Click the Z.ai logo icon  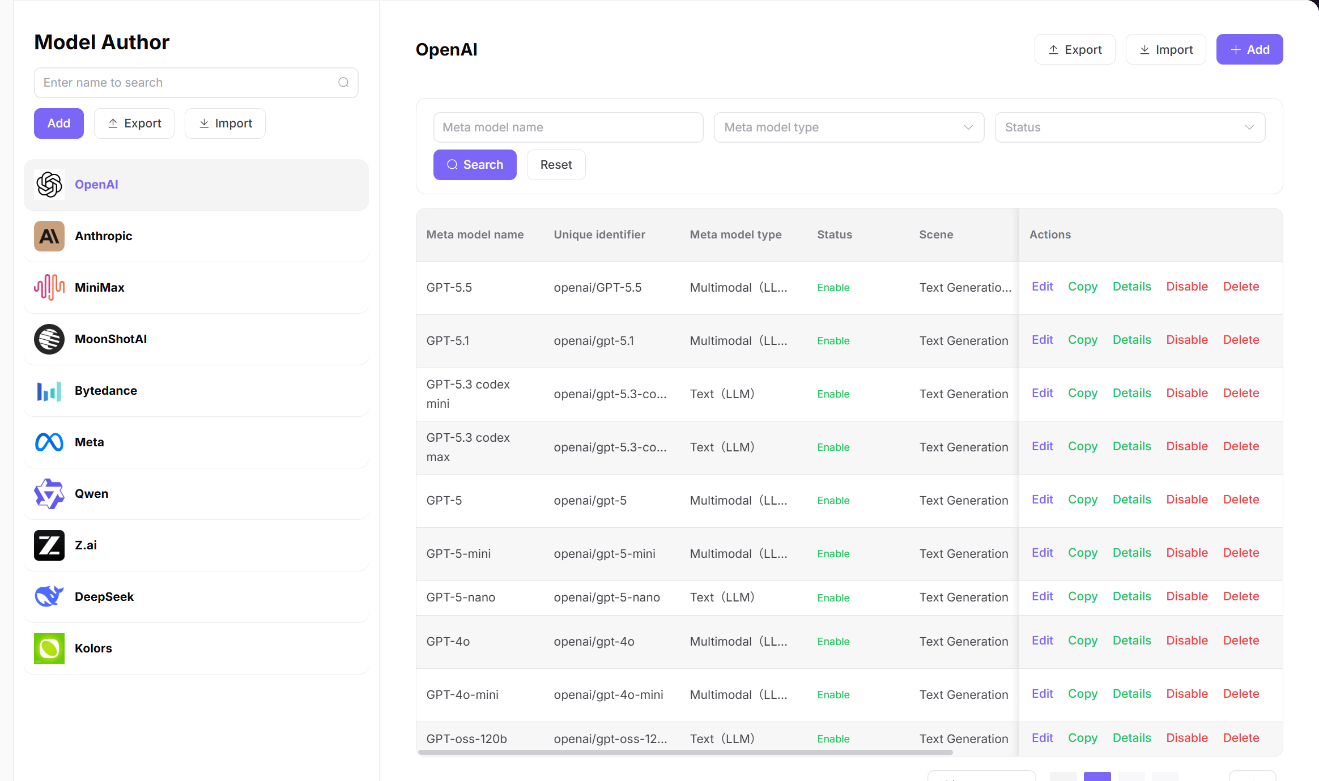49,545
